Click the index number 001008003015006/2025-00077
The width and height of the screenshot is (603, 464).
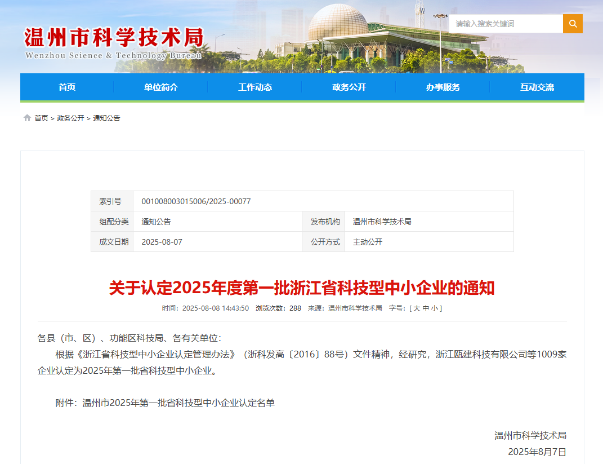pyautogui.click(x=196, y=201)
